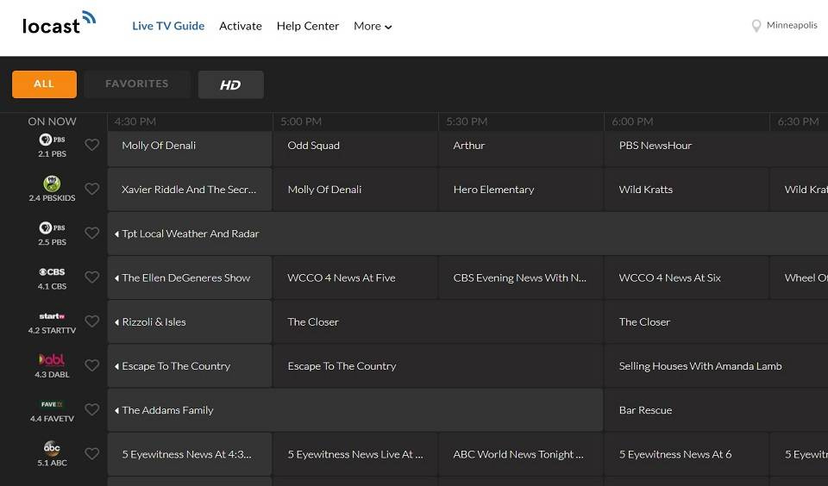
Task: Open Arthur program at 5:30 PM
Action: 521,149
